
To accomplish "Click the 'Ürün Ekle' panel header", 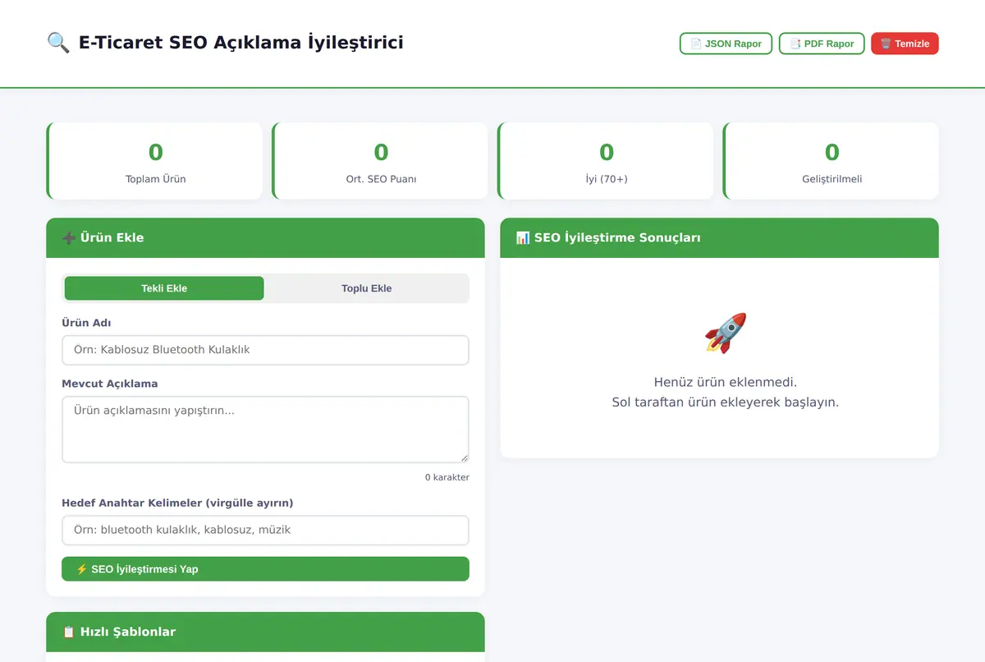I will [x=265, y=238].
